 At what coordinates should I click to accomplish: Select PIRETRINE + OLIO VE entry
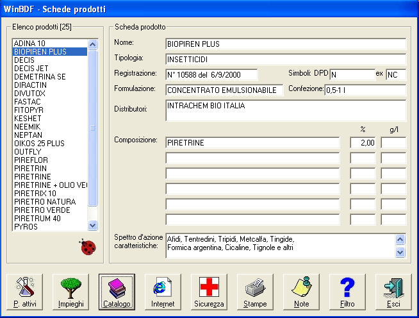50,185
